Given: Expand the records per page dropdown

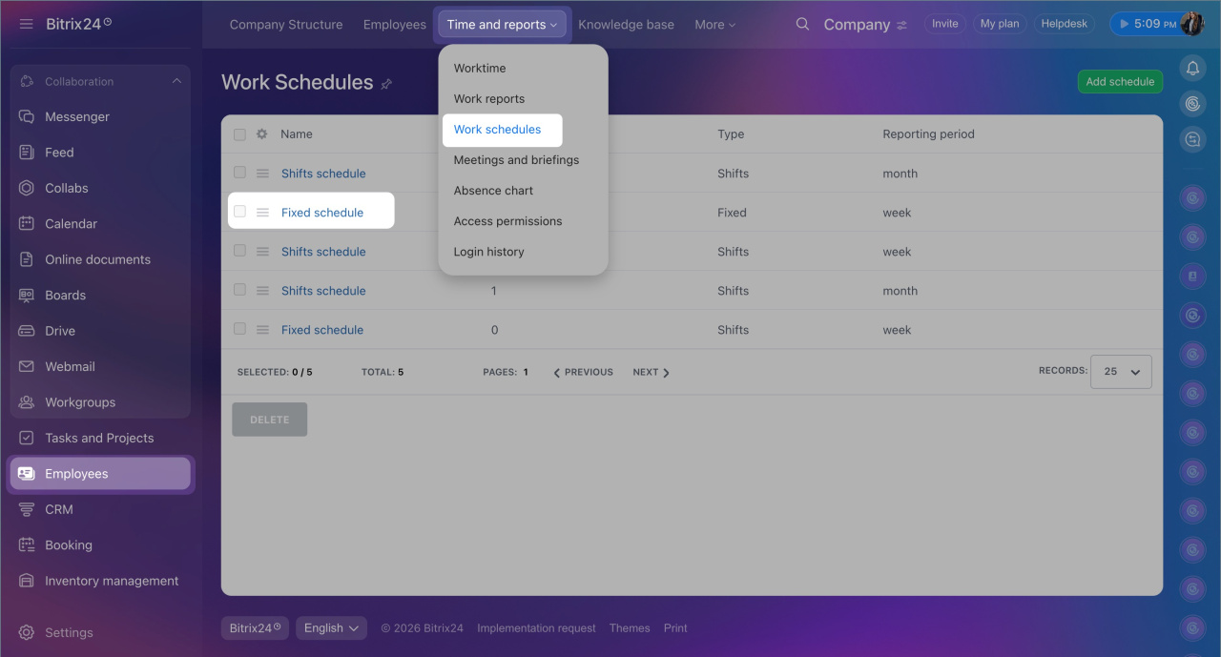Looking at the screenshot, I should (x=1122, y=372).
